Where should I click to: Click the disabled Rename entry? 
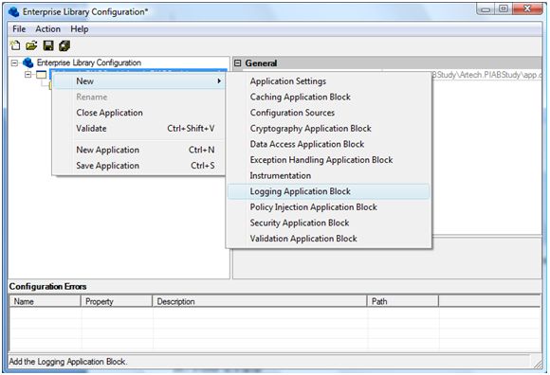point(139,97)
